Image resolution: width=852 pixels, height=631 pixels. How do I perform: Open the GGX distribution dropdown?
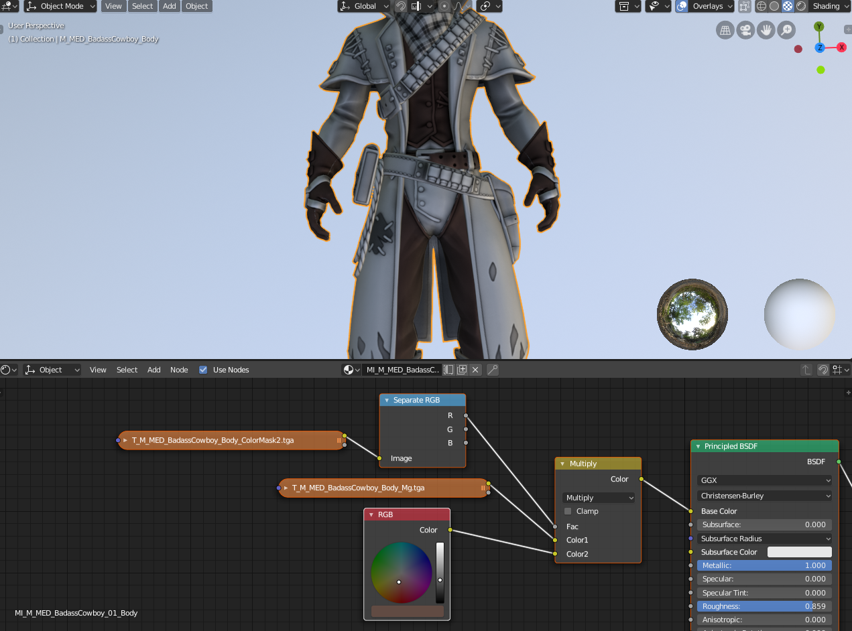click(765, 480)
